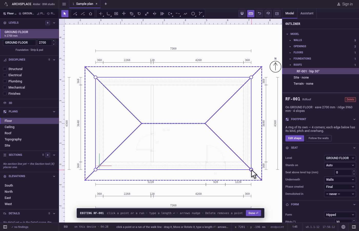Pick the roof (house) tool
359x231 pixels.
91,14
